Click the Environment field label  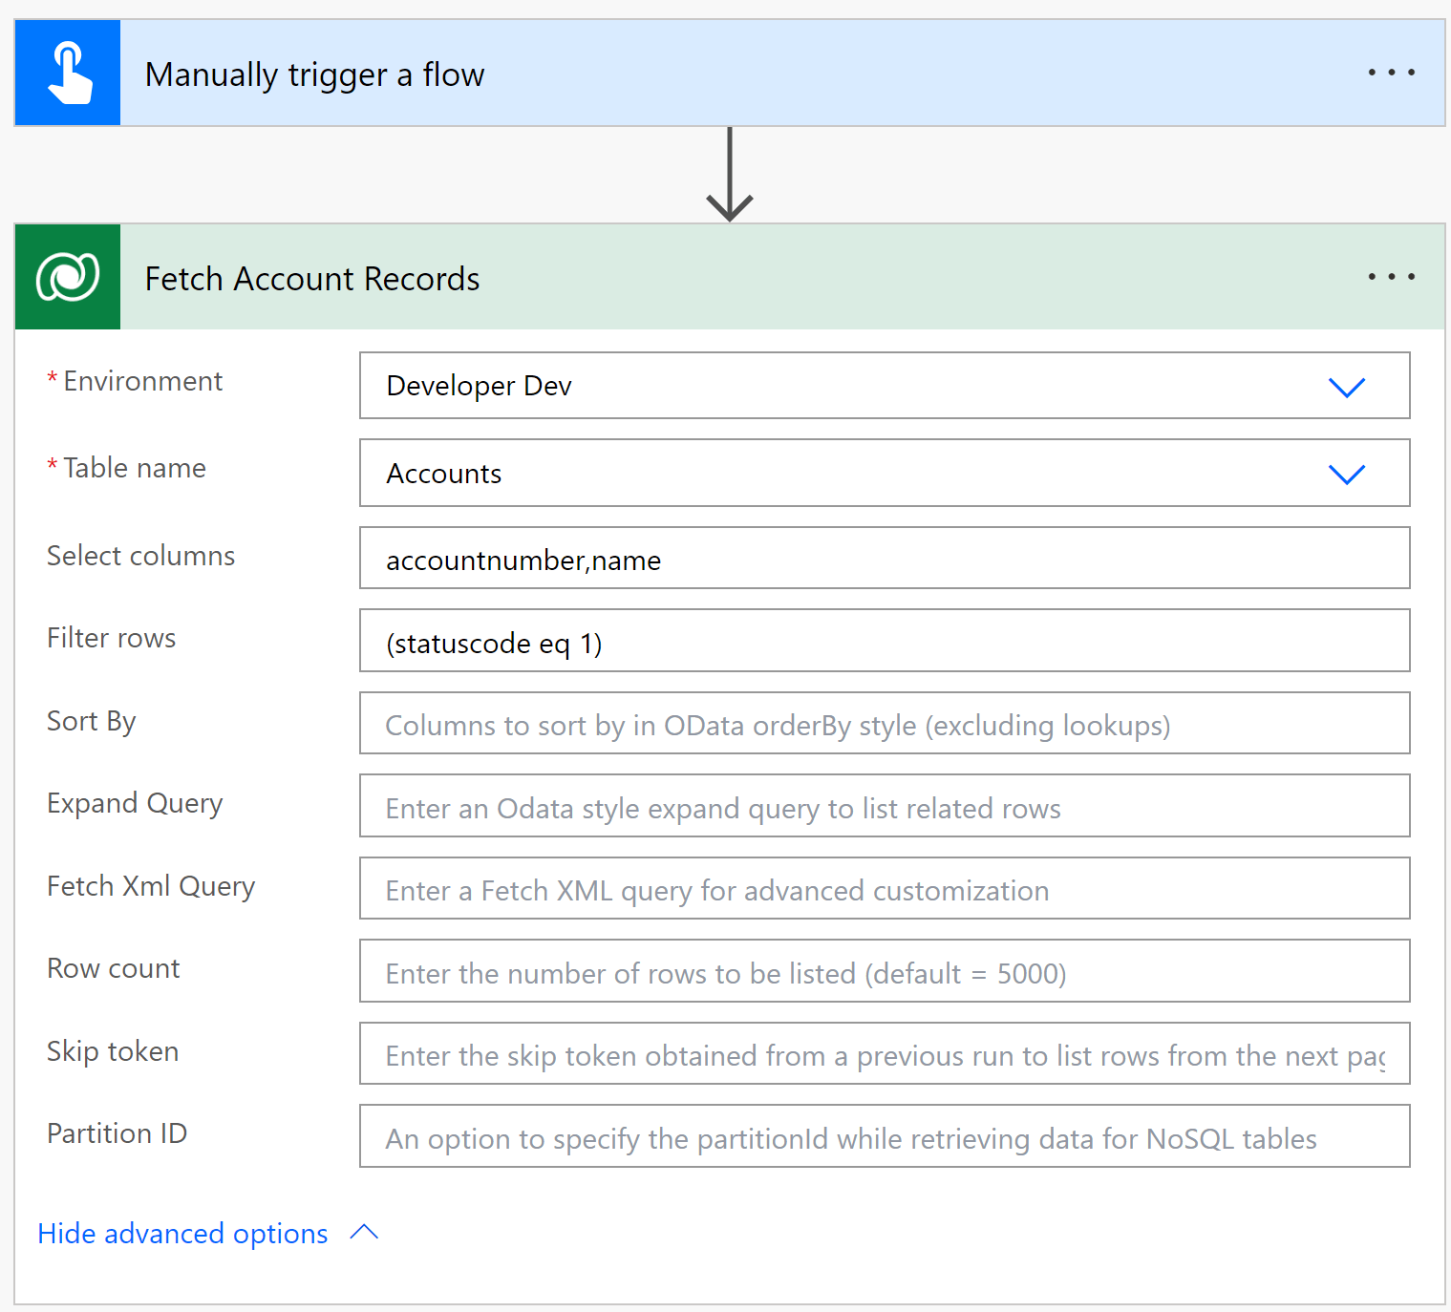(142, 381)
